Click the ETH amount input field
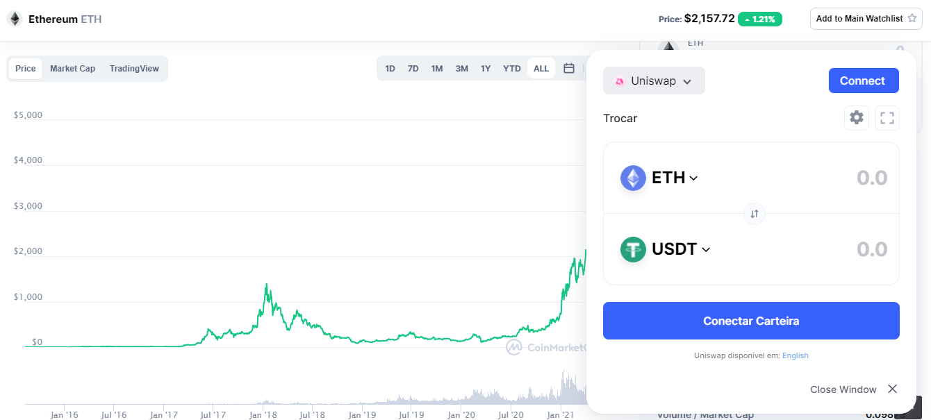Screen dimensions: 931x420 pos(834,178)
